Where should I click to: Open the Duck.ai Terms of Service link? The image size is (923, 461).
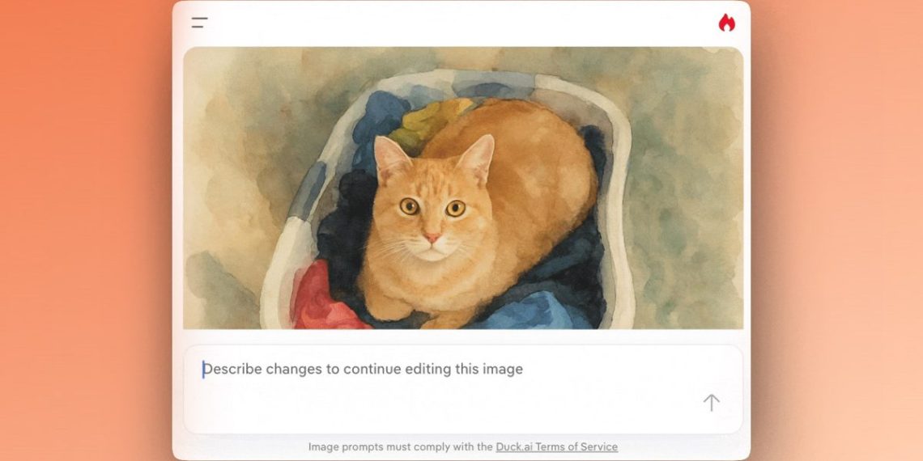click(556, 447)
